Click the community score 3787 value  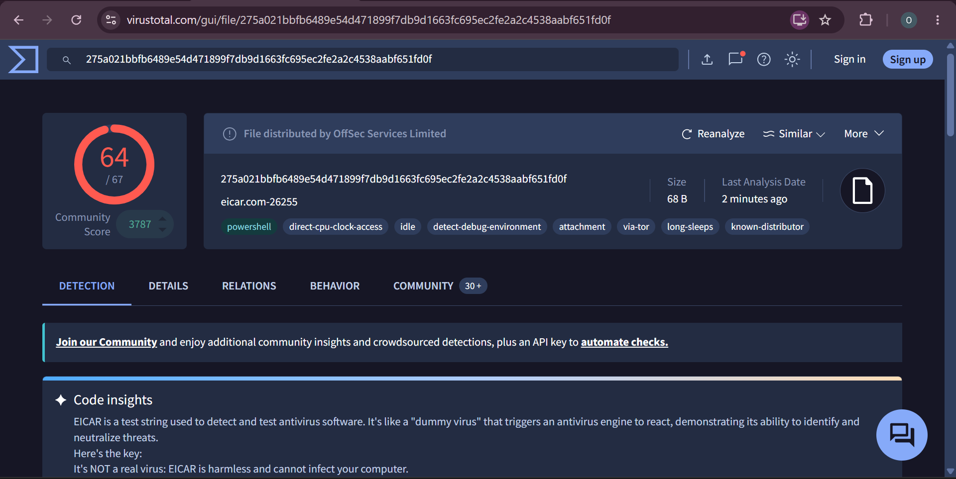(x=140, y=224)
